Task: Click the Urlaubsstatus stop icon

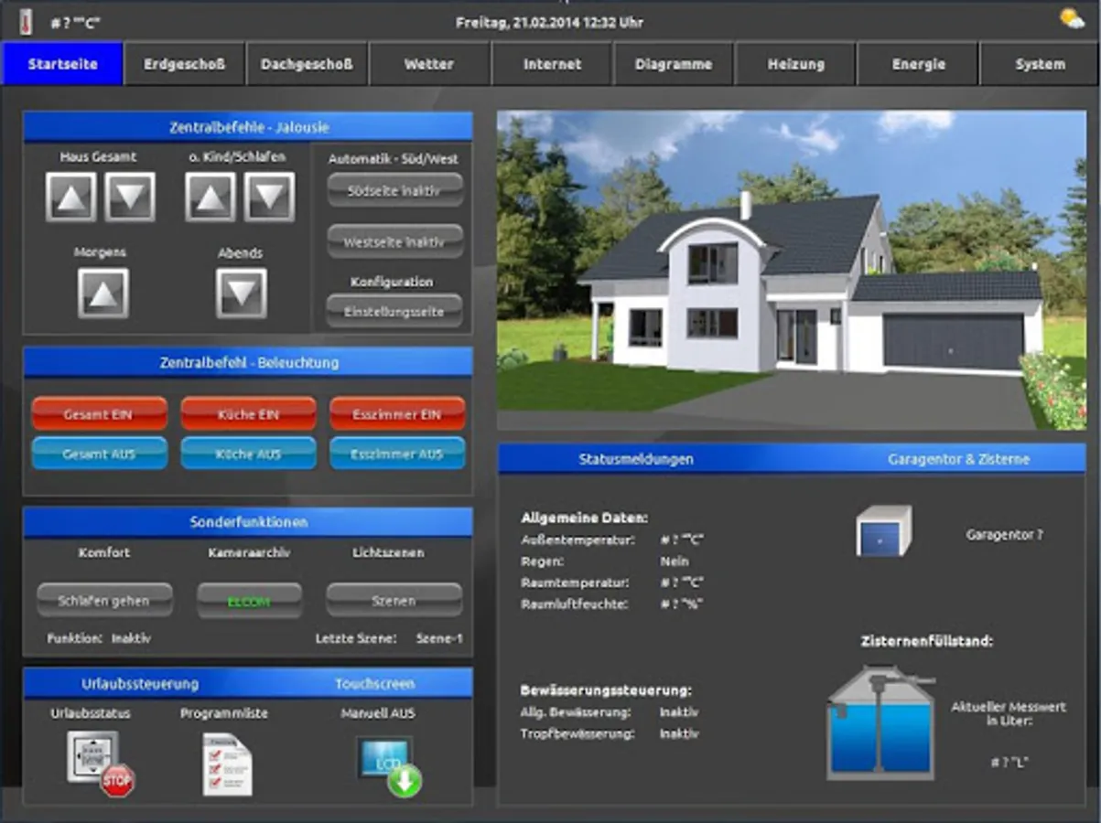Action: (x=101, y=764)
